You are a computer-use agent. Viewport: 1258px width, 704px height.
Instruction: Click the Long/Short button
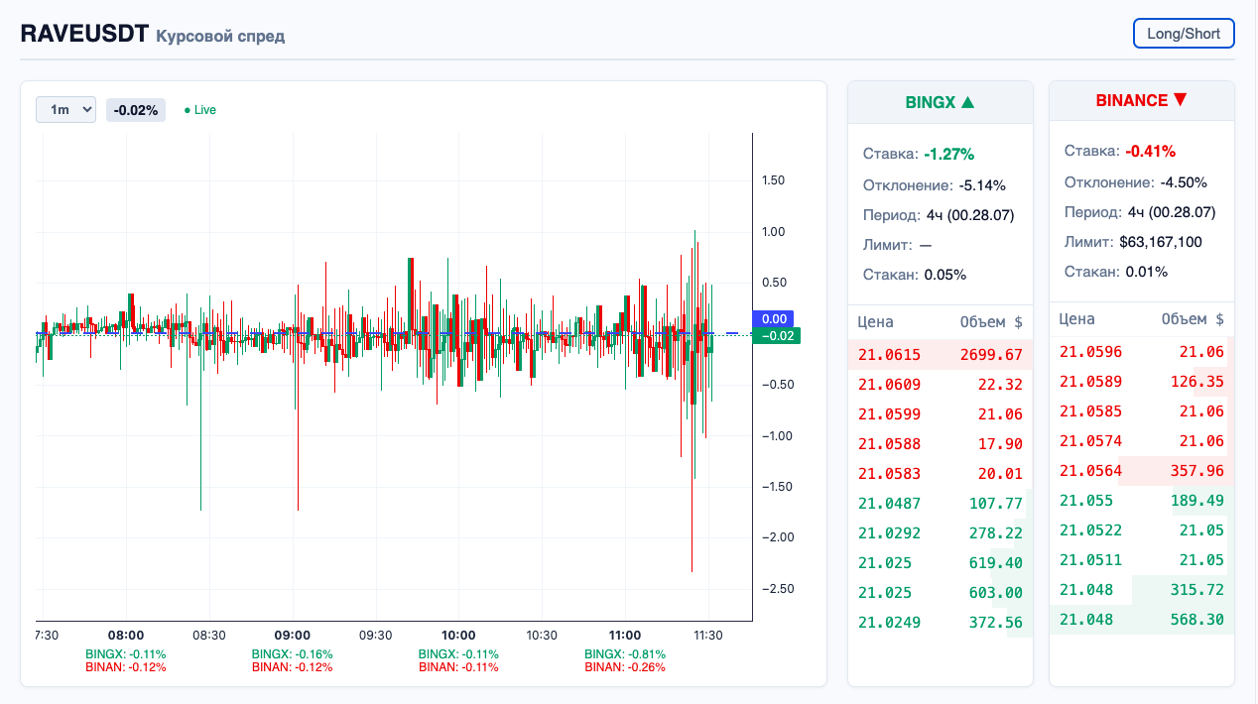(1183, 33)
